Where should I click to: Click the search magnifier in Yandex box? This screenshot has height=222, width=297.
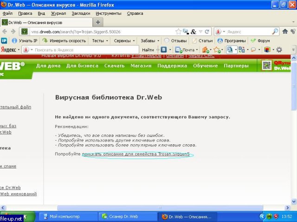tap(275, 31)
